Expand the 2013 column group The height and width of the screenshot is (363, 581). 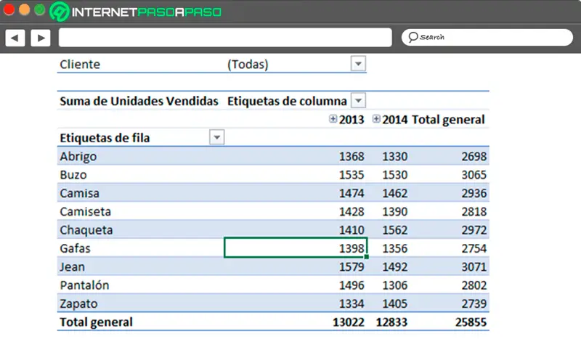(x=333, y=119)
